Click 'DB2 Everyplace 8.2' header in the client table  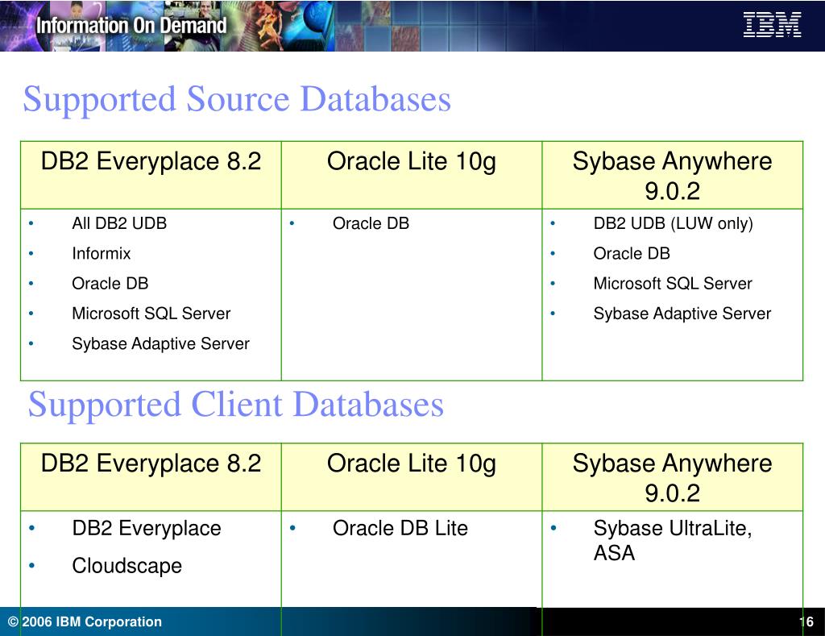[x=151, y=463]
